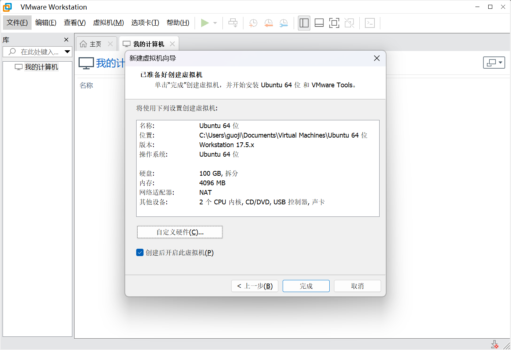Power on the virtual machine with green play icon
The image size is (511, 350).
pos(205,23)
